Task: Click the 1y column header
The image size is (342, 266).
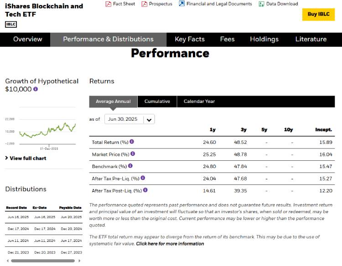Action: [212, 130]
